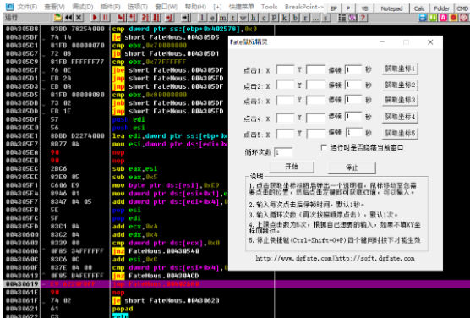
Task: Click the Close program X toolbar icon
Action: [x=79, y=18]
